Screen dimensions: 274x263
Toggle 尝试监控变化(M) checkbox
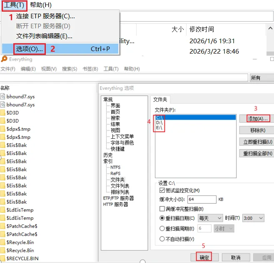[x=162, y=190]
